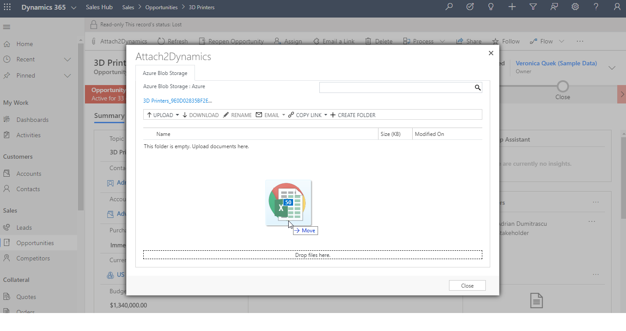Expand the UPLOAD dropdown arrow
Image resolution: width=626 pixels, height=331 pixels.
coord(177,115)
